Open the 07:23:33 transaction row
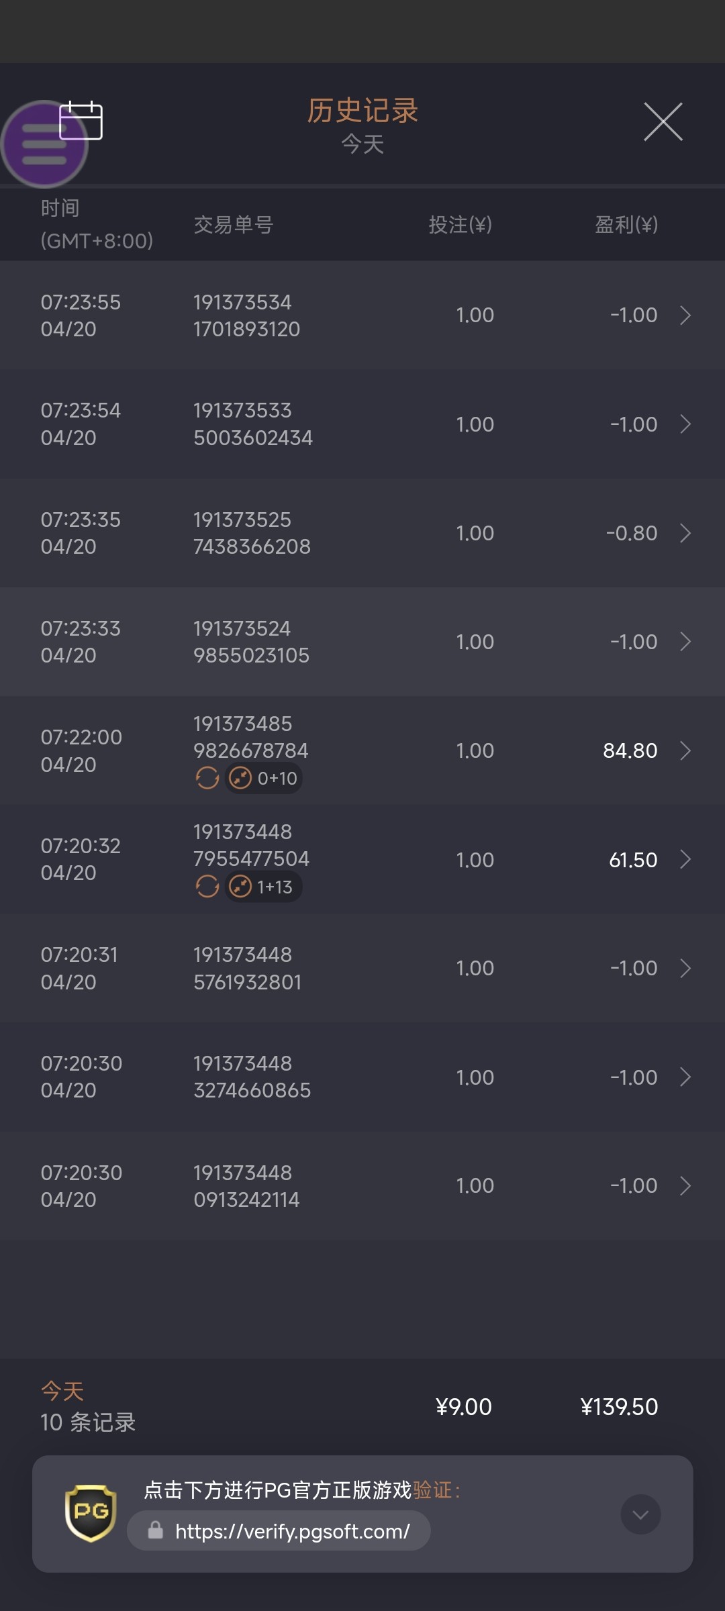The image size is (725, 1611). click(x=362, y=642)
